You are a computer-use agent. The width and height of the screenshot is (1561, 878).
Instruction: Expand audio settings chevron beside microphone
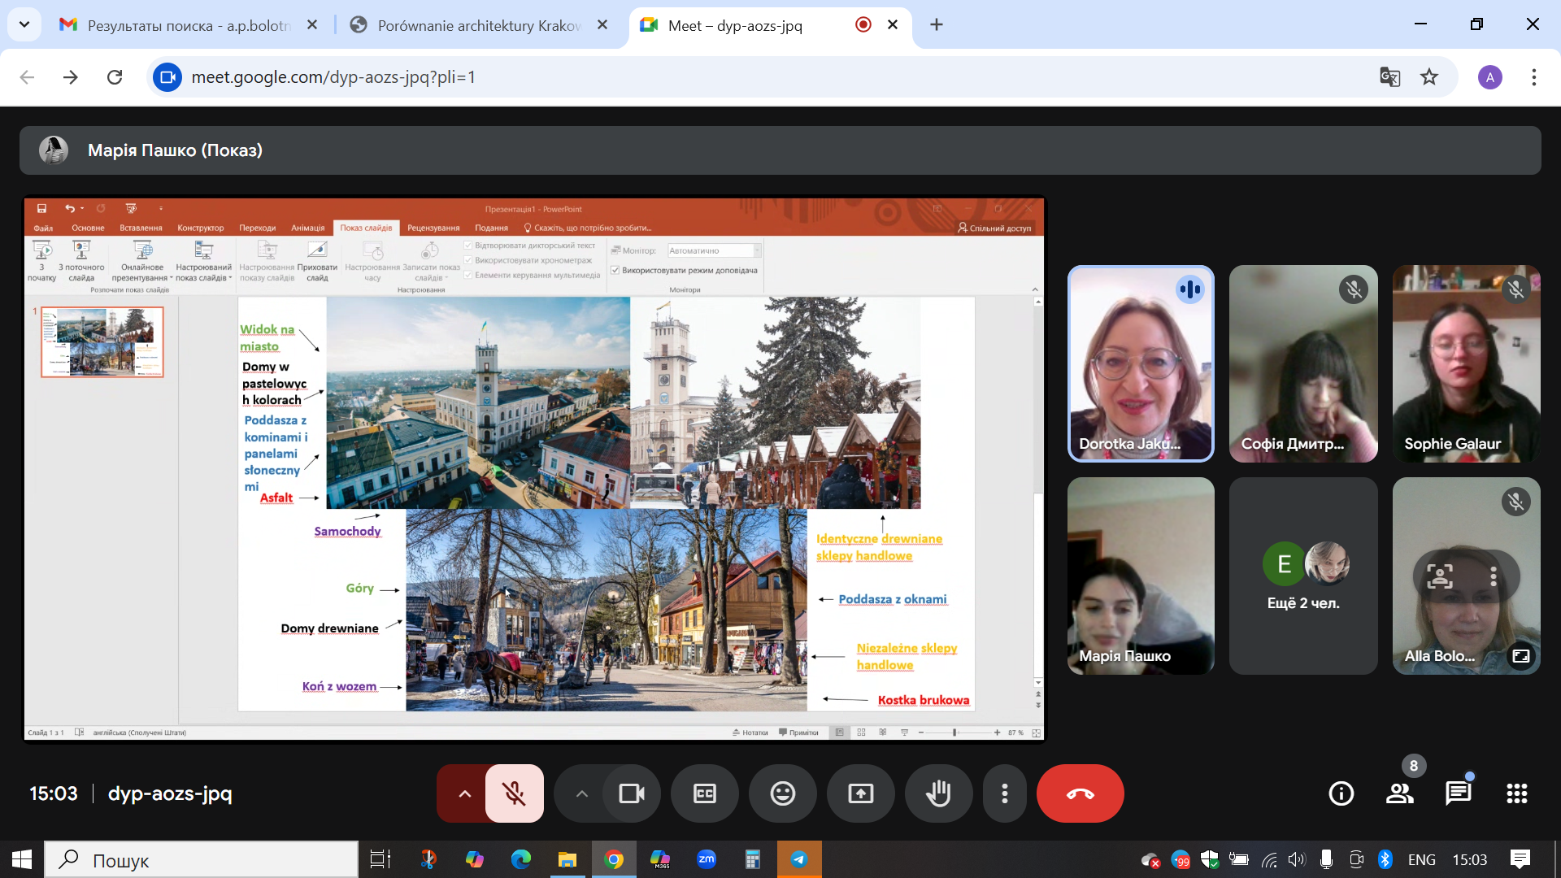click(464, 793)
